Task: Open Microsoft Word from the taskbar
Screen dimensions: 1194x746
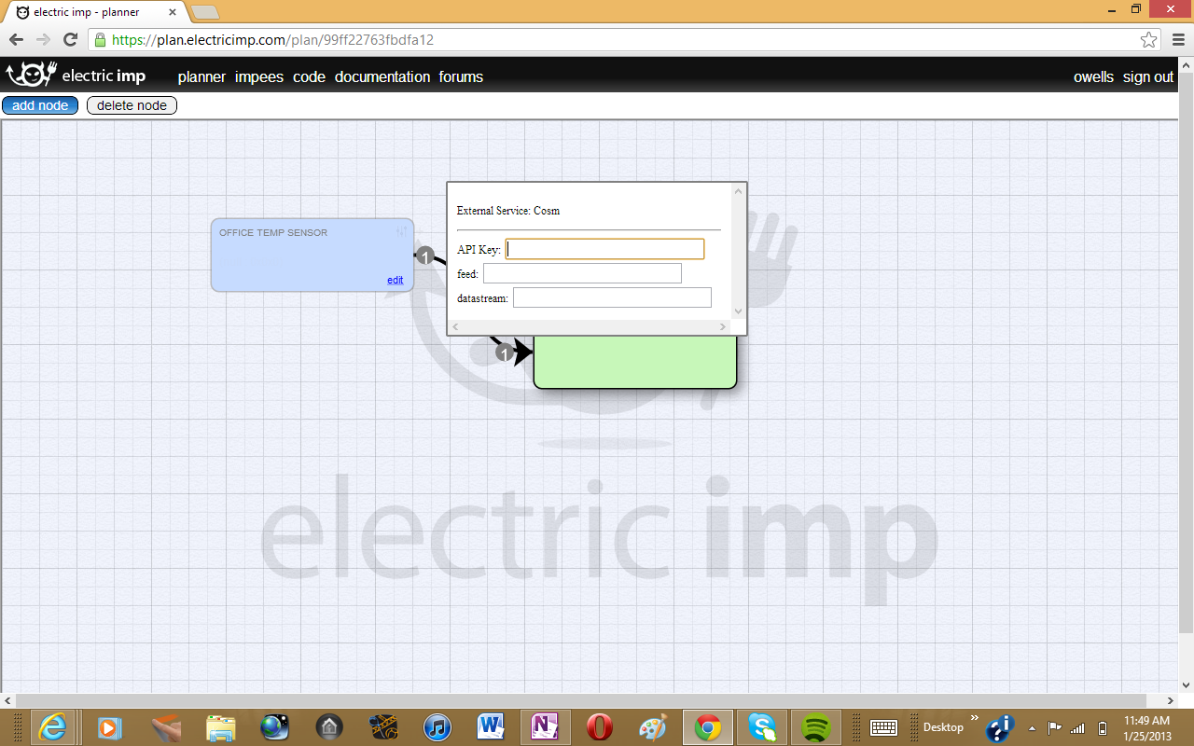Action: [491, 727]
